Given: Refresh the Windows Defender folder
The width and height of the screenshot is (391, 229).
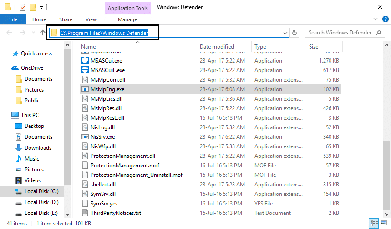Looking at the screenshot, I should [x=294, y=33].
